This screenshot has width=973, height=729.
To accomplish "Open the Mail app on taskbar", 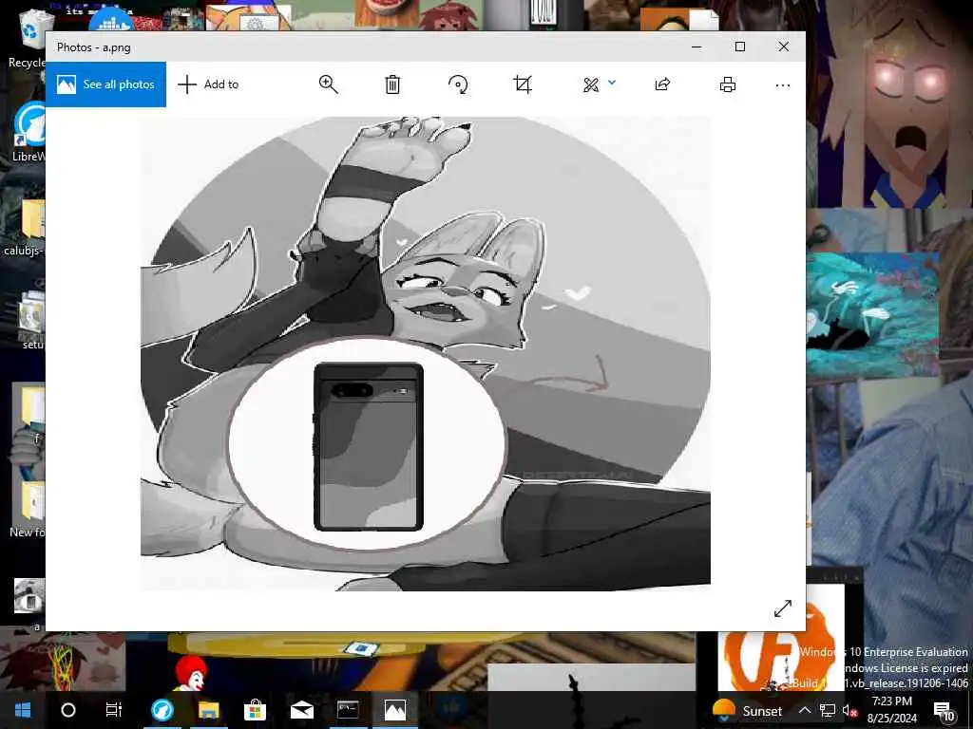I will pos(301,710).
